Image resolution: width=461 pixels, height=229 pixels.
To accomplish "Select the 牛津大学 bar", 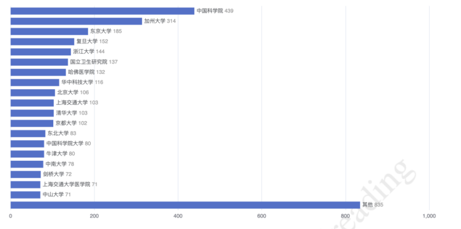I will pos(27,154).
